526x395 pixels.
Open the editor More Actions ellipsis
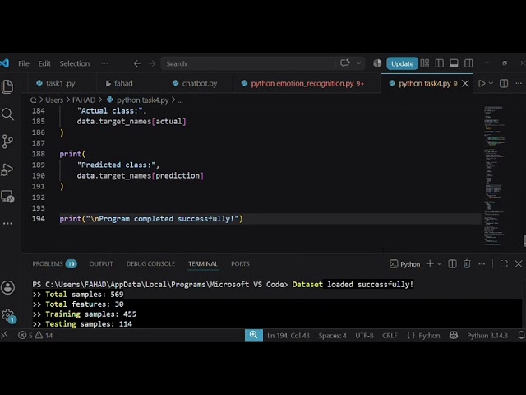coord(519,83)
